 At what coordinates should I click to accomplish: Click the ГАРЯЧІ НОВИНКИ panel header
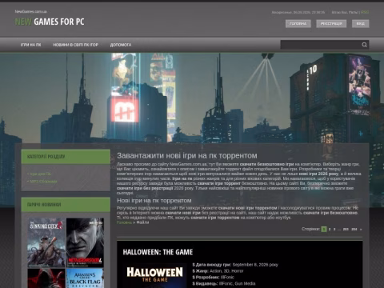66,205
